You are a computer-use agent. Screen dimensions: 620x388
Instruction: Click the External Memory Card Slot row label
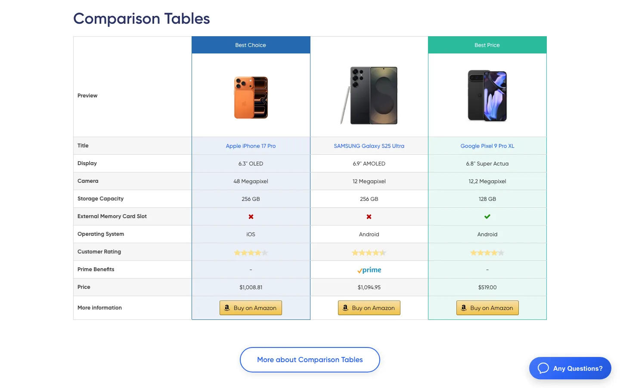point(112,216)
